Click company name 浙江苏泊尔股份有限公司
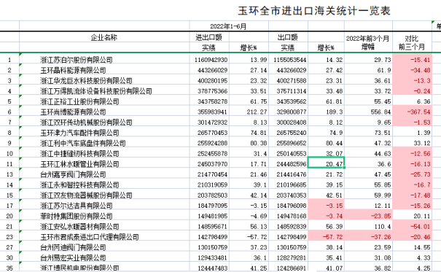Viewport: 441px width, 272px height. tap(77, 60)
